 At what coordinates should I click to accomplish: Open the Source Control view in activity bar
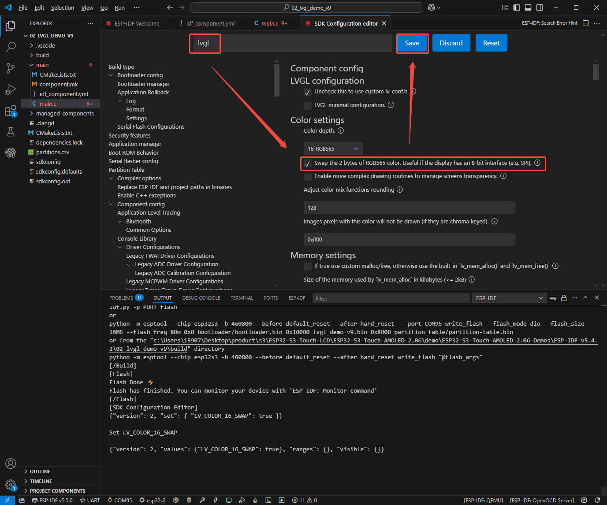11,68
